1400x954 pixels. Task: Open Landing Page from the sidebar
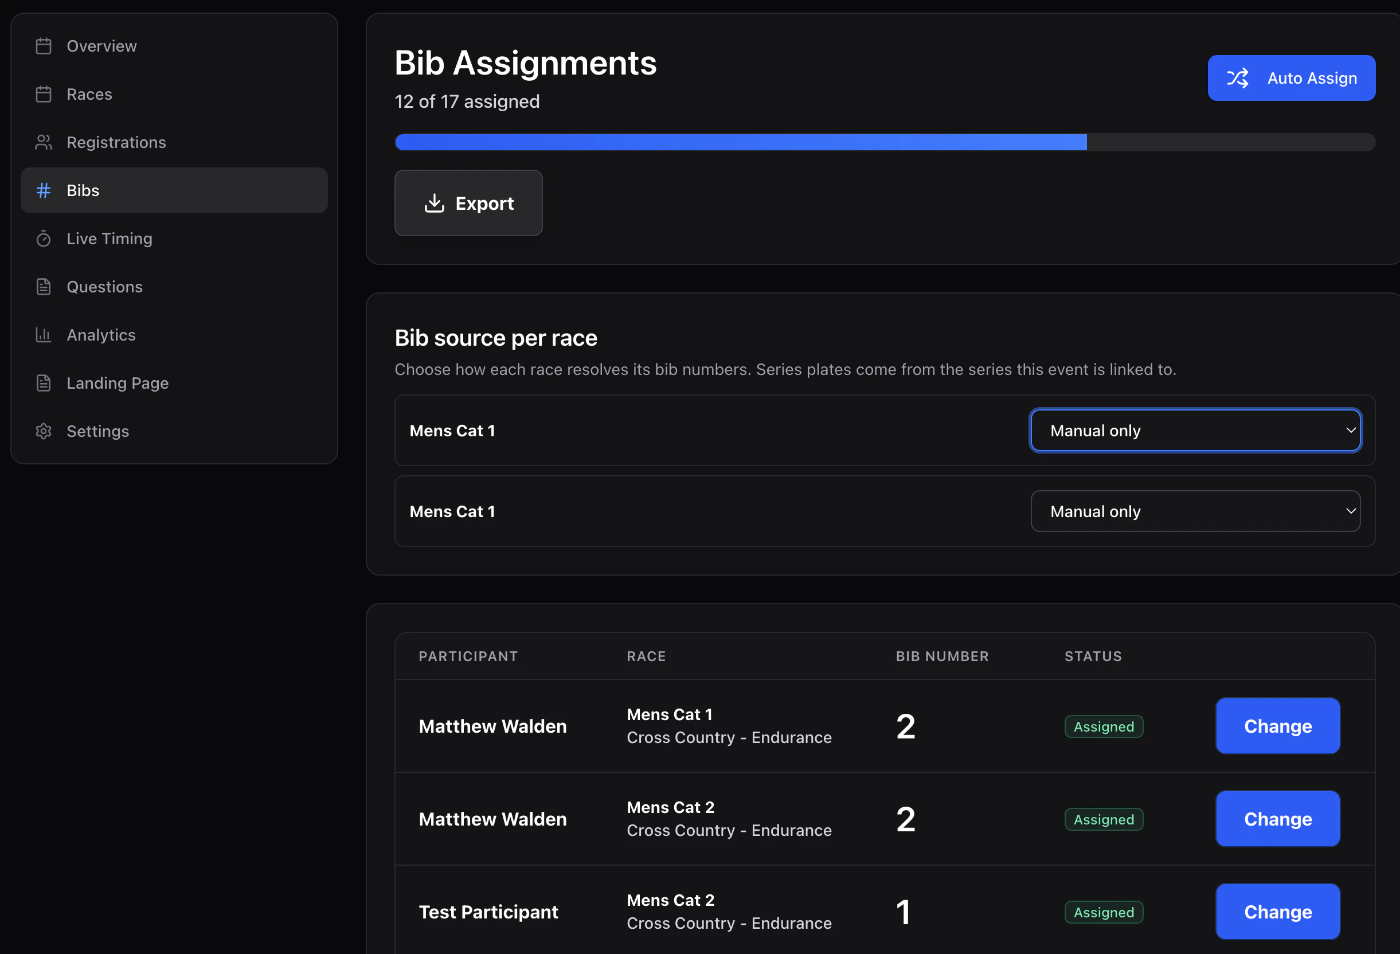(x=174, y=383)
